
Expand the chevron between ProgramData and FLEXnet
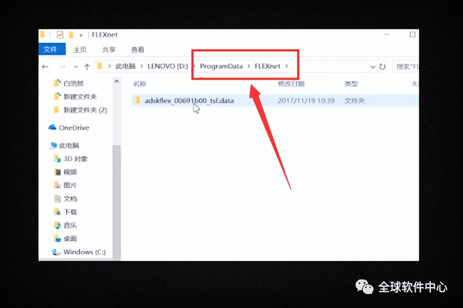coord(248,66)
